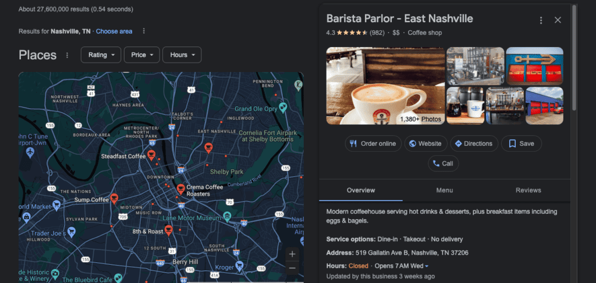Select the Sump Coffee map pin
The image size is (596, 283).
coord(114,198)
